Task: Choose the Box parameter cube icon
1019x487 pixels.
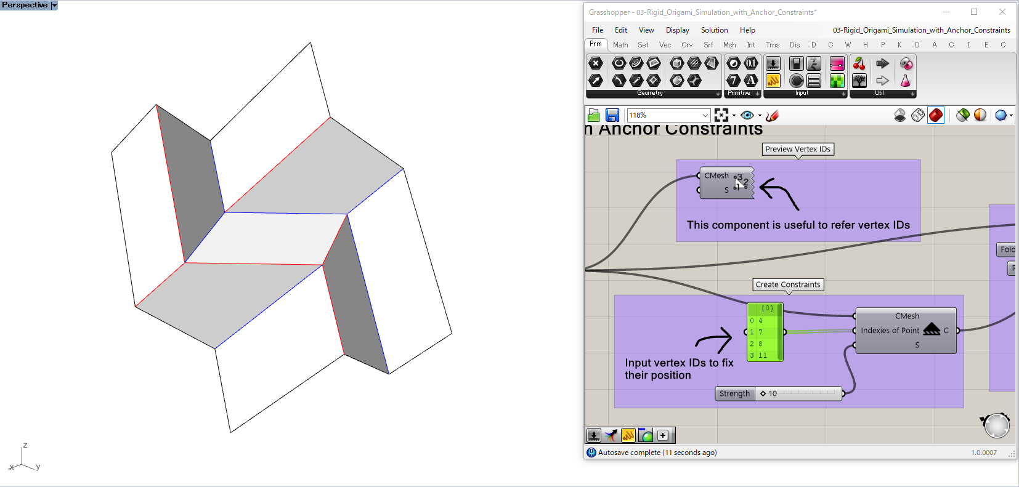Action: point(677,63)
